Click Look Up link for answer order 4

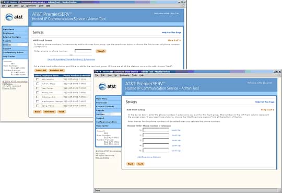(x=176, y=145)
